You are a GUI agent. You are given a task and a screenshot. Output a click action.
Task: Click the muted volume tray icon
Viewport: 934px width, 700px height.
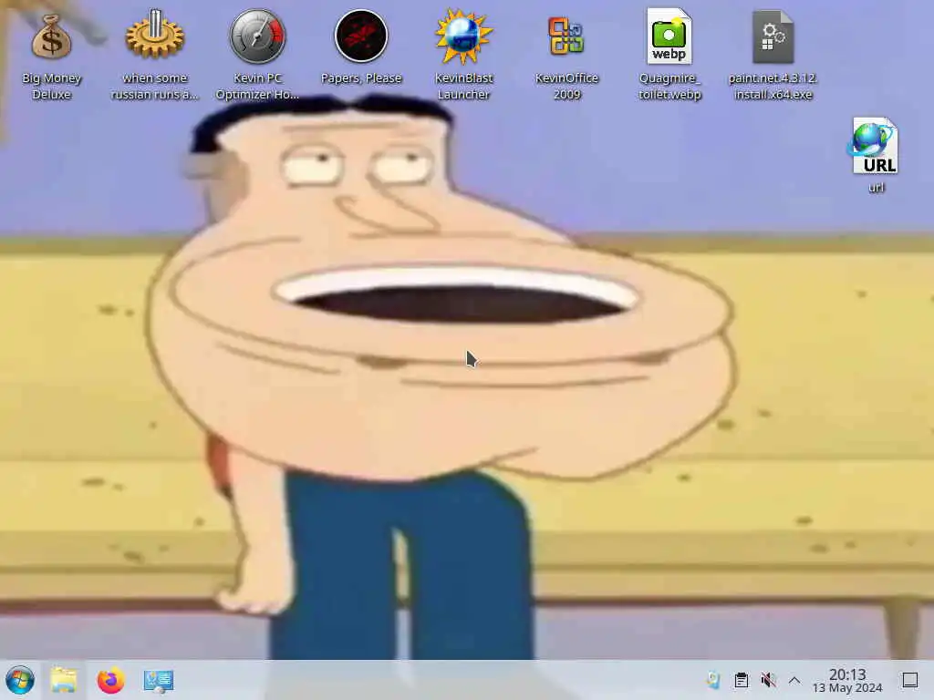click(x=768, y=680)
